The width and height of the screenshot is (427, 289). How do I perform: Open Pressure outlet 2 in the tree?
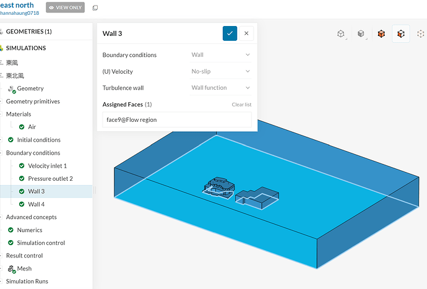tap(50, 179)
